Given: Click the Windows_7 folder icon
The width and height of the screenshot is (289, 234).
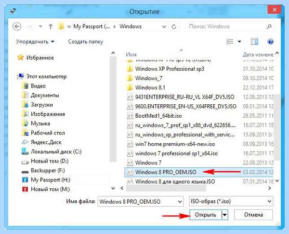Looking at the screenshot, I should [x=130, y=78].
